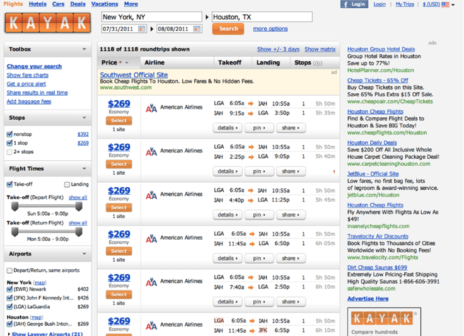Collapse the Toolbox panel arrow
This screenshot has width=464, height=336.
[x=84, y=49]
